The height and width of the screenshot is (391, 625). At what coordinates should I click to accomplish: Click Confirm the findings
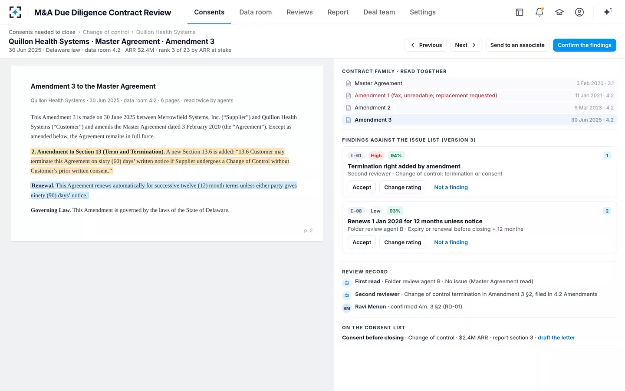(585, 45)
